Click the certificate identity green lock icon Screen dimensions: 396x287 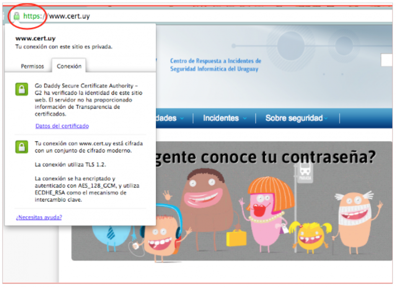22,89
